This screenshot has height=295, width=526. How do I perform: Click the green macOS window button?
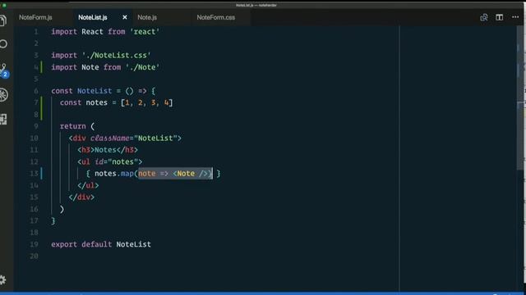(x=4, y=6)
